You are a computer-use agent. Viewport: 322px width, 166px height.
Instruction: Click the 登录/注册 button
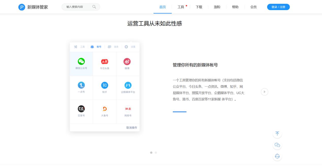pos(278,7)
